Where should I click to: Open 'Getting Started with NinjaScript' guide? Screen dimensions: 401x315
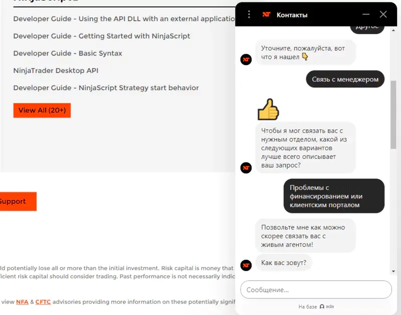coord(102,36)
